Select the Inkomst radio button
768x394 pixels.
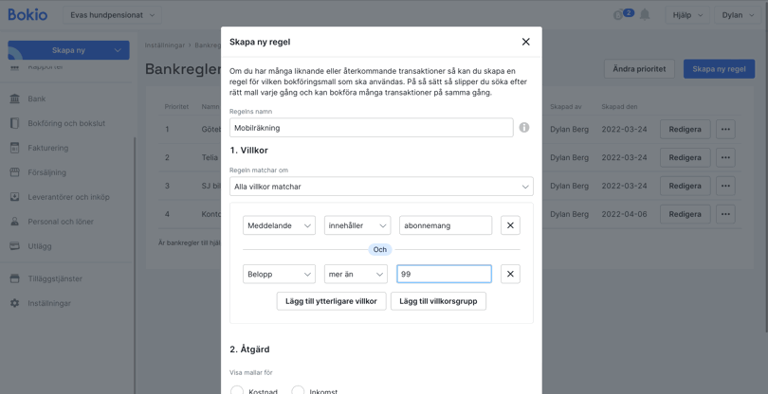[x=298, y=390]
